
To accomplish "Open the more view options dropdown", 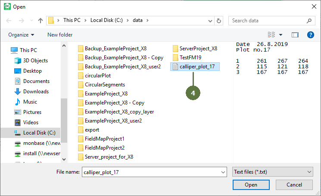I will pyautogui.click(x=280, y=35).
